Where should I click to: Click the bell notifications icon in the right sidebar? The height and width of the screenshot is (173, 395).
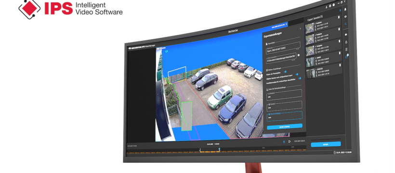click(x=345, y=9)
